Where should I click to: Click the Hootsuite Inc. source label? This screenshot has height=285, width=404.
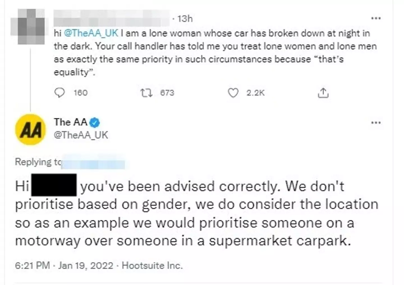tap(152, 265)
